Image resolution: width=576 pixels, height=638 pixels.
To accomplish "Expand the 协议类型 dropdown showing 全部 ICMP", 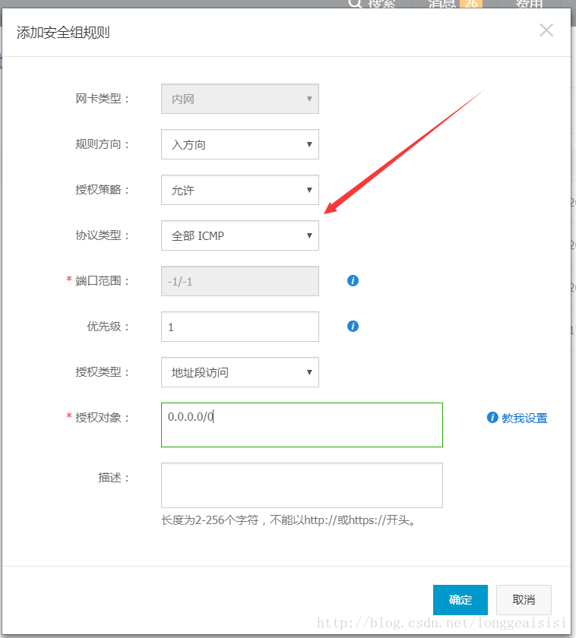I will [x=239, y=235].
